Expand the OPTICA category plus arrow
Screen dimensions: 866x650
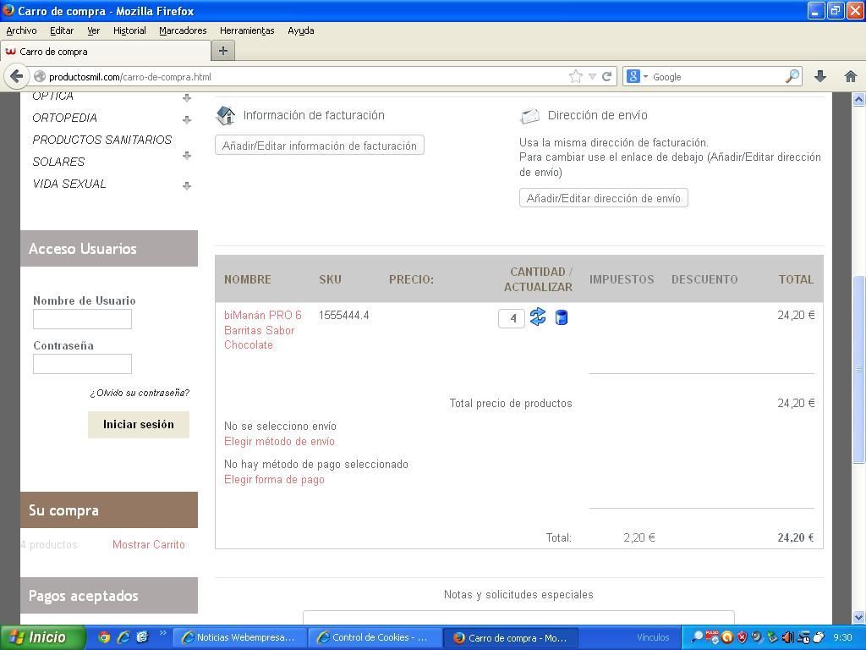[x=187, y=98]
